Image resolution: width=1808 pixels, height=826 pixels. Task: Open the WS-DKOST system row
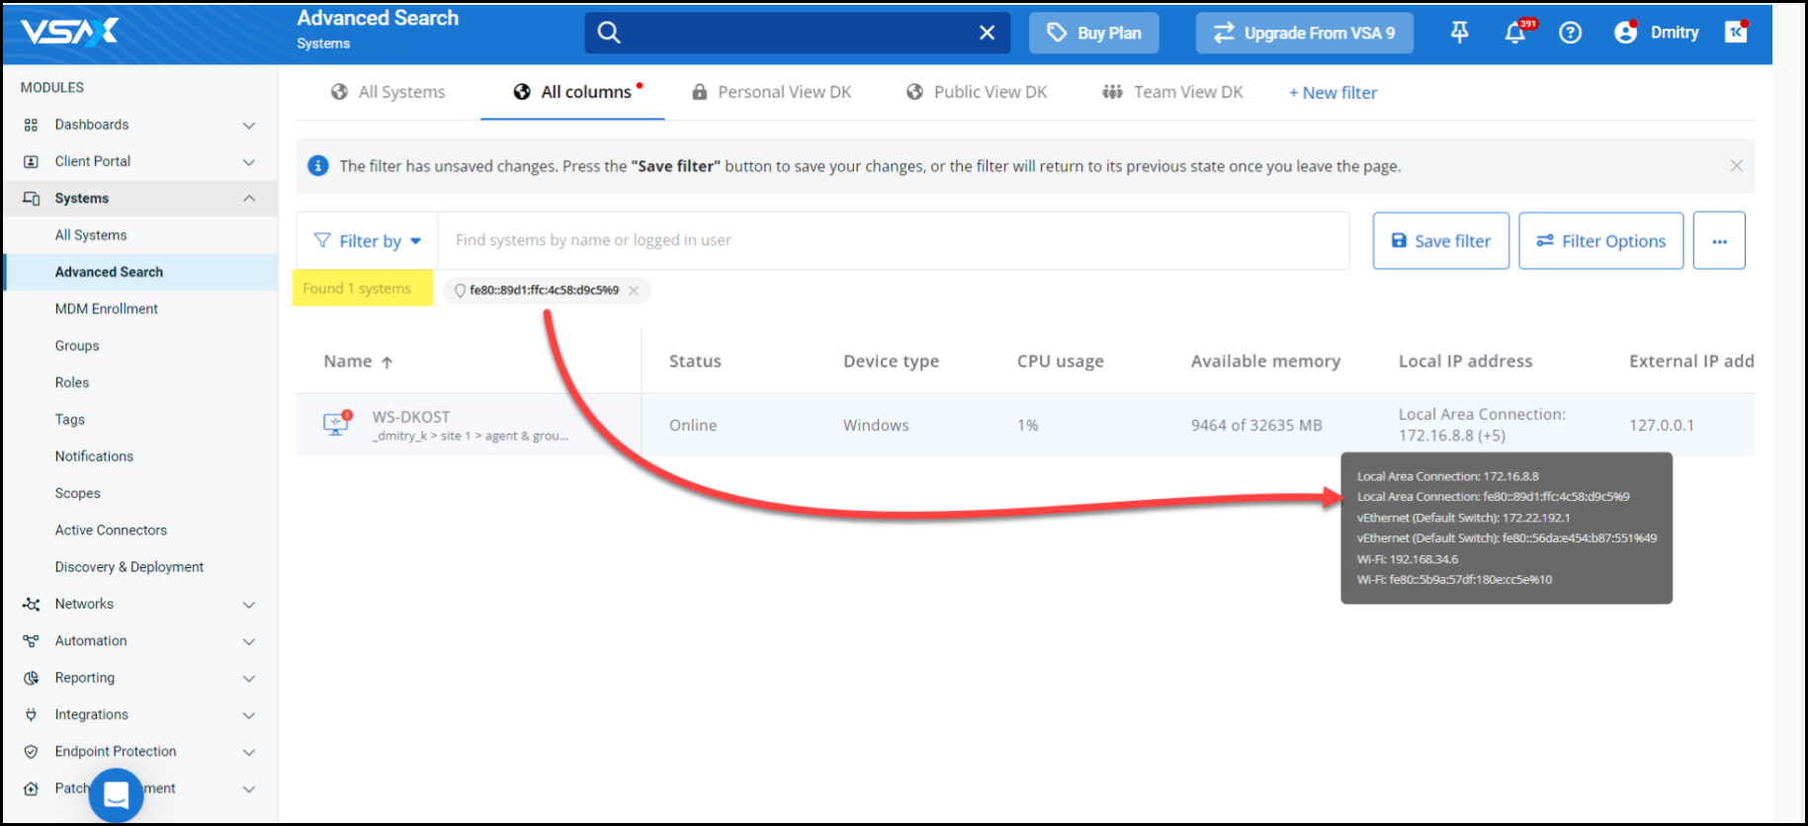1025,425
